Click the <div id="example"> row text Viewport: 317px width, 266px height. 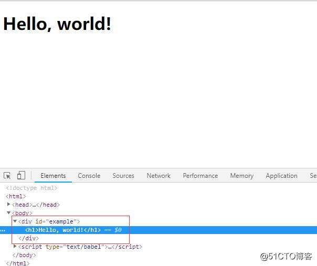[49, 221]
